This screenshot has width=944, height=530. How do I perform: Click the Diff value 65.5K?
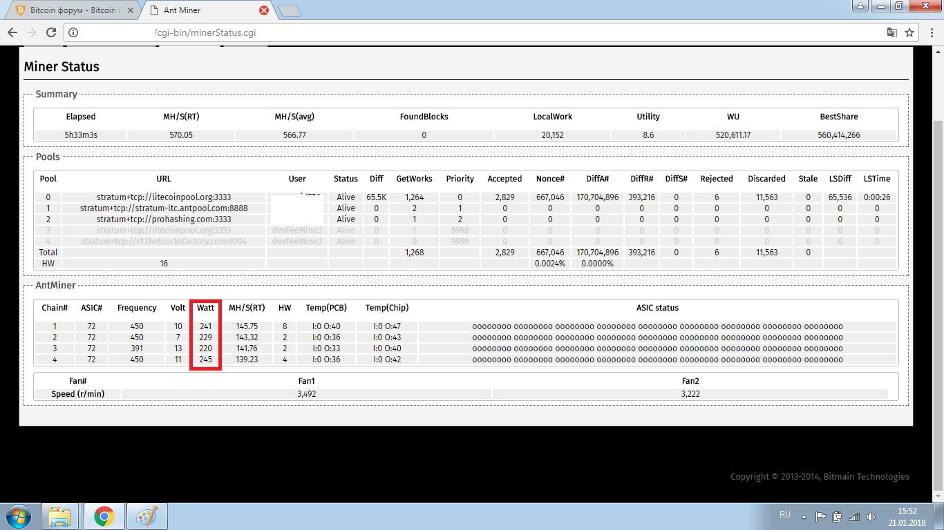click(x=377, y=197)
